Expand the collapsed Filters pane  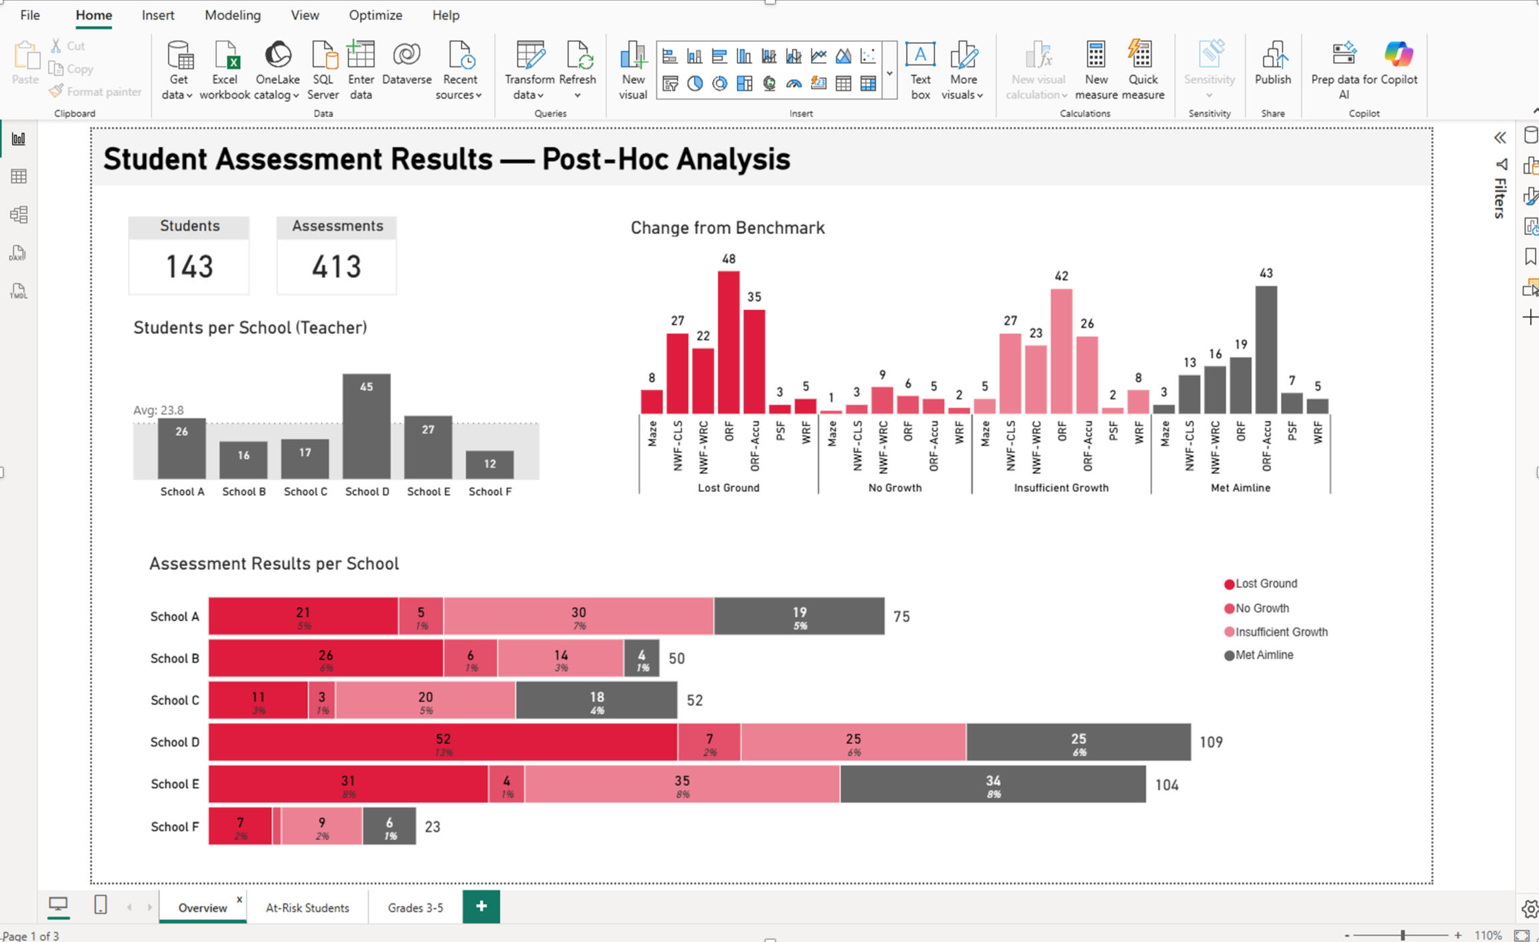[x=1500, y=138]
